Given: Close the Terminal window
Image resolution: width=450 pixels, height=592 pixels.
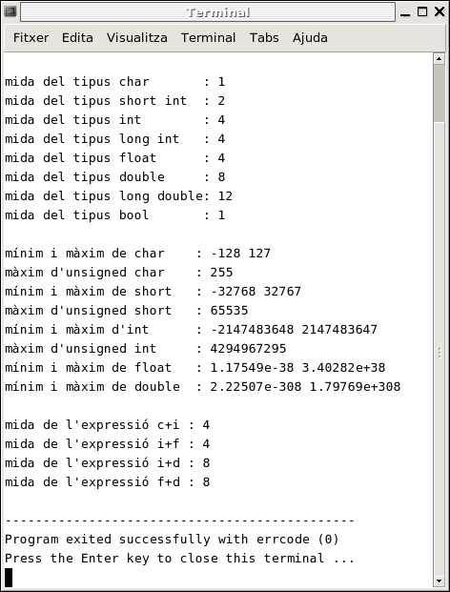Looking at the screenshot, I should pos(440,12).
